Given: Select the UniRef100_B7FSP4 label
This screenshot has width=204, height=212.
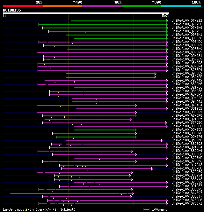Looking at the screenshot, I should [x=187, y=70].
